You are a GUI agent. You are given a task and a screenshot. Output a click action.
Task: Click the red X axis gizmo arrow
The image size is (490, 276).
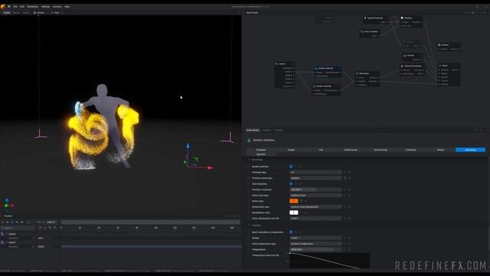tap(210, 168)
